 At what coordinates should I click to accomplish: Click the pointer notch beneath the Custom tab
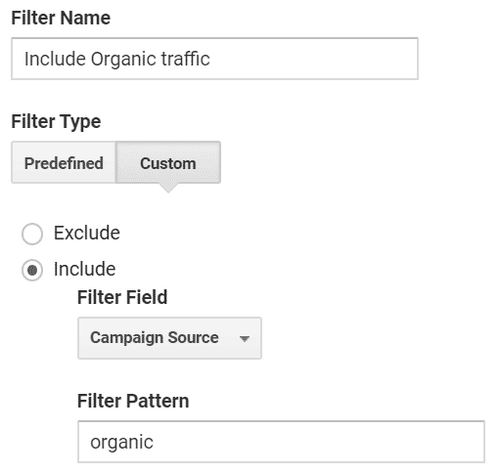tap(168, 188)
